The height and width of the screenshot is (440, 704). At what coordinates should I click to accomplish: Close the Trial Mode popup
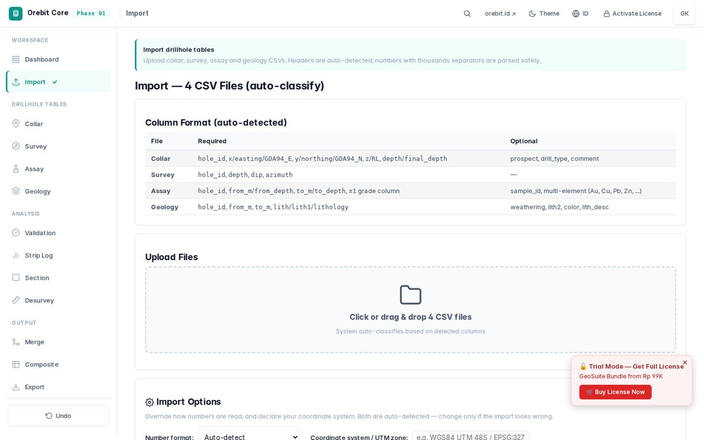coord(685,362)
